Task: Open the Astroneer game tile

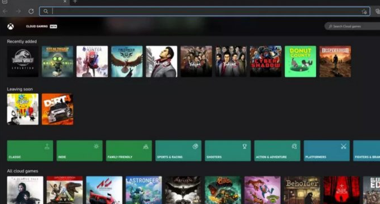Action: [x=144, y=190]
